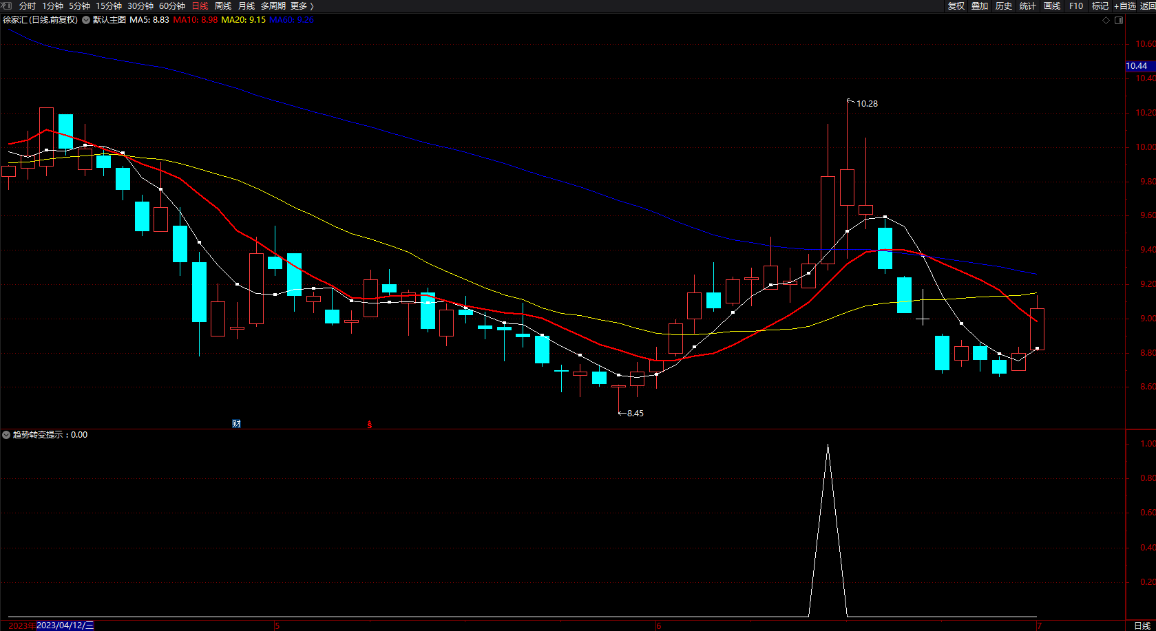Switch to 月线 monthly chart
The width and height of the screenshot is (1156, 631).
[x=246, y=6]
